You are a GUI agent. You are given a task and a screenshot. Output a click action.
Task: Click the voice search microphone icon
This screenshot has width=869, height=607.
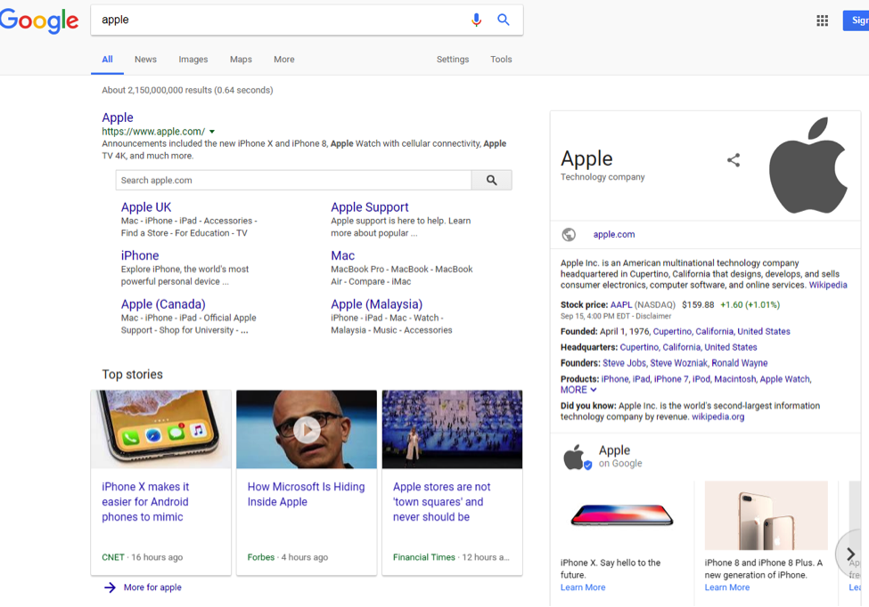(476, 20)
